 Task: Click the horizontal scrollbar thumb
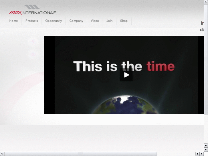point(80,154)
